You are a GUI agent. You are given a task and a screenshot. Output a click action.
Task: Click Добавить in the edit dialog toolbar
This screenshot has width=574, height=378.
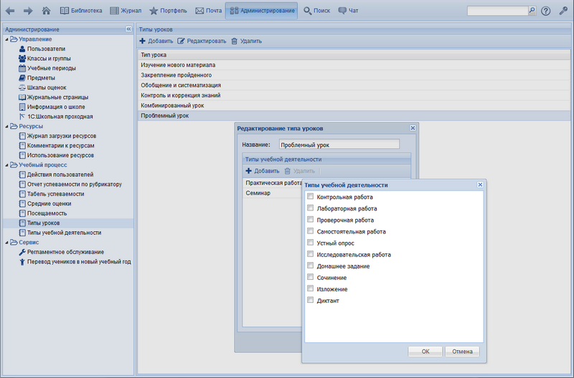[x=263, y=171]
